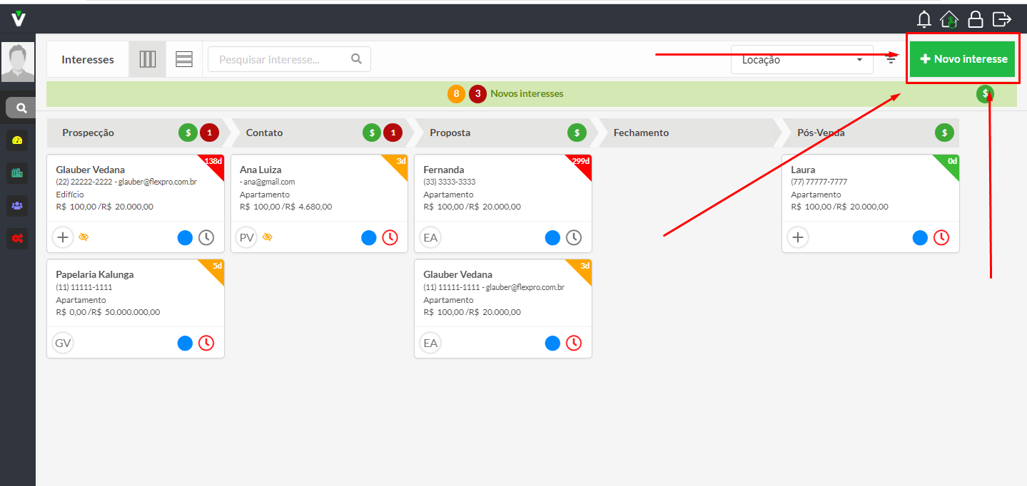Open the Papelaria Kalunga card title
The height and width of the screenshot is (486, 1027).
94,274
